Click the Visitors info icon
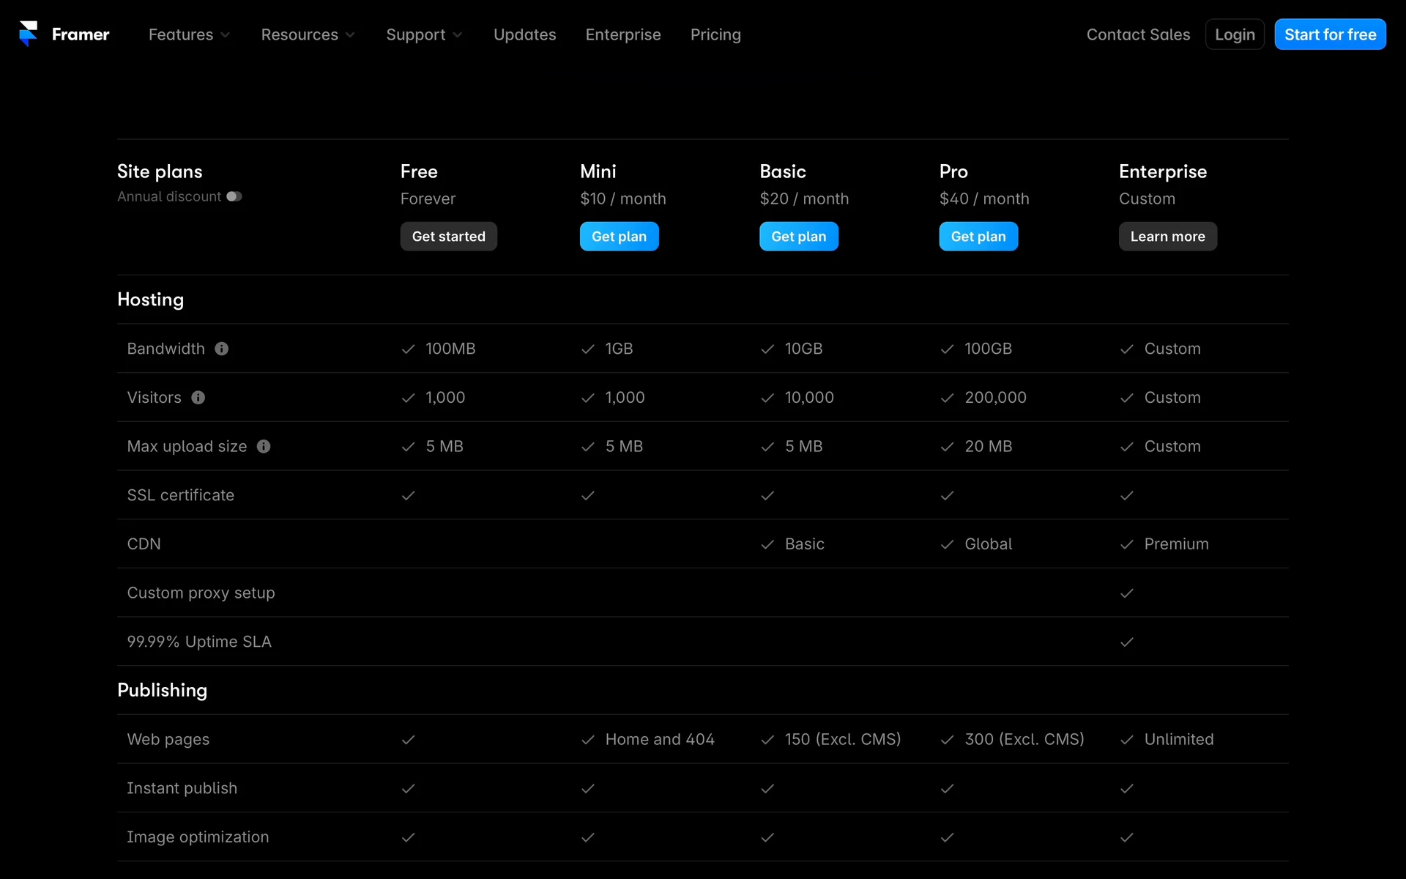The width and height of the screenshot is (1406, 879). [198, 398]
